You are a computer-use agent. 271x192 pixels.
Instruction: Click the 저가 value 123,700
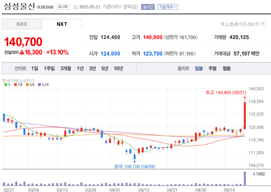click(x=153, y=54)
